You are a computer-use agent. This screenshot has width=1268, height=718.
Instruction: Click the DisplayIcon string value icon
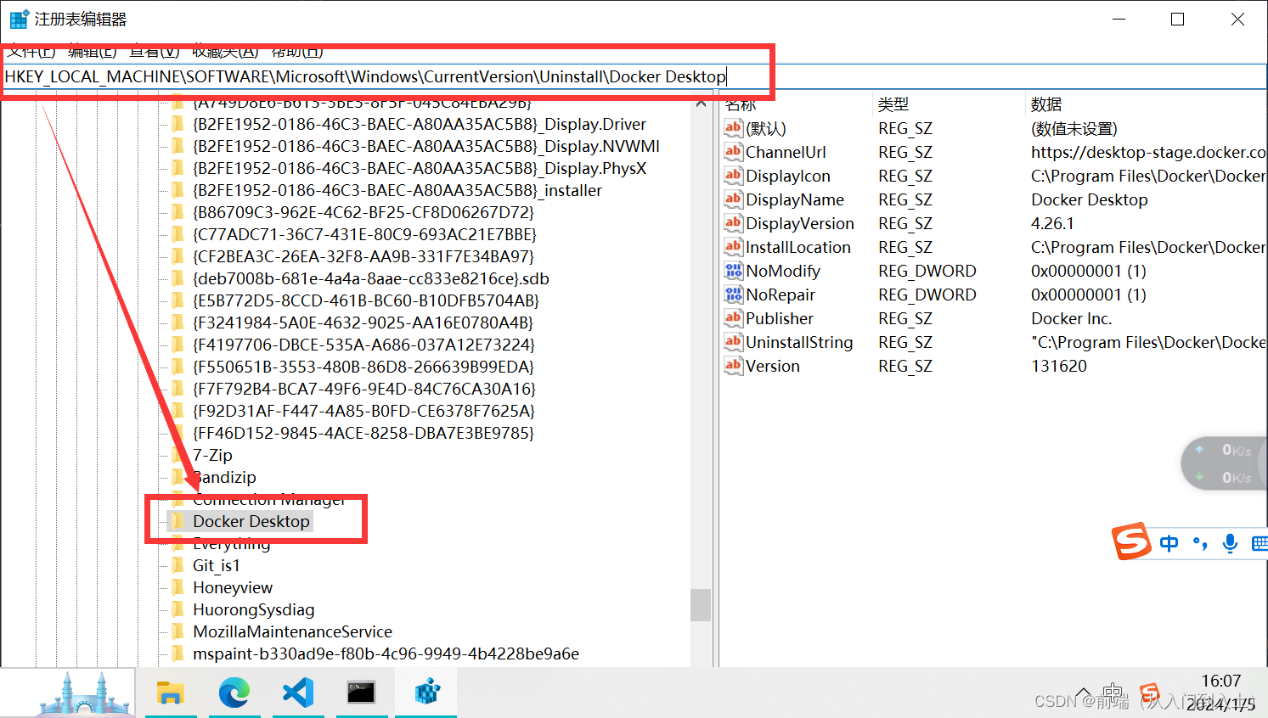(x=733, y=175)
